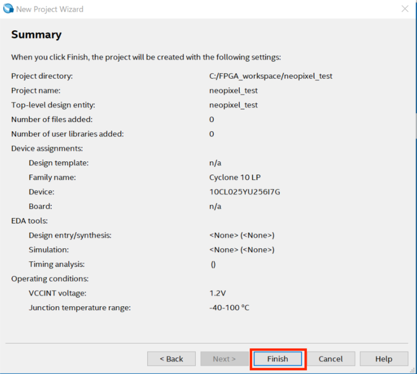Click the Cyclone 10 LP family name
The image size is (417, 374).
(238, 177)
